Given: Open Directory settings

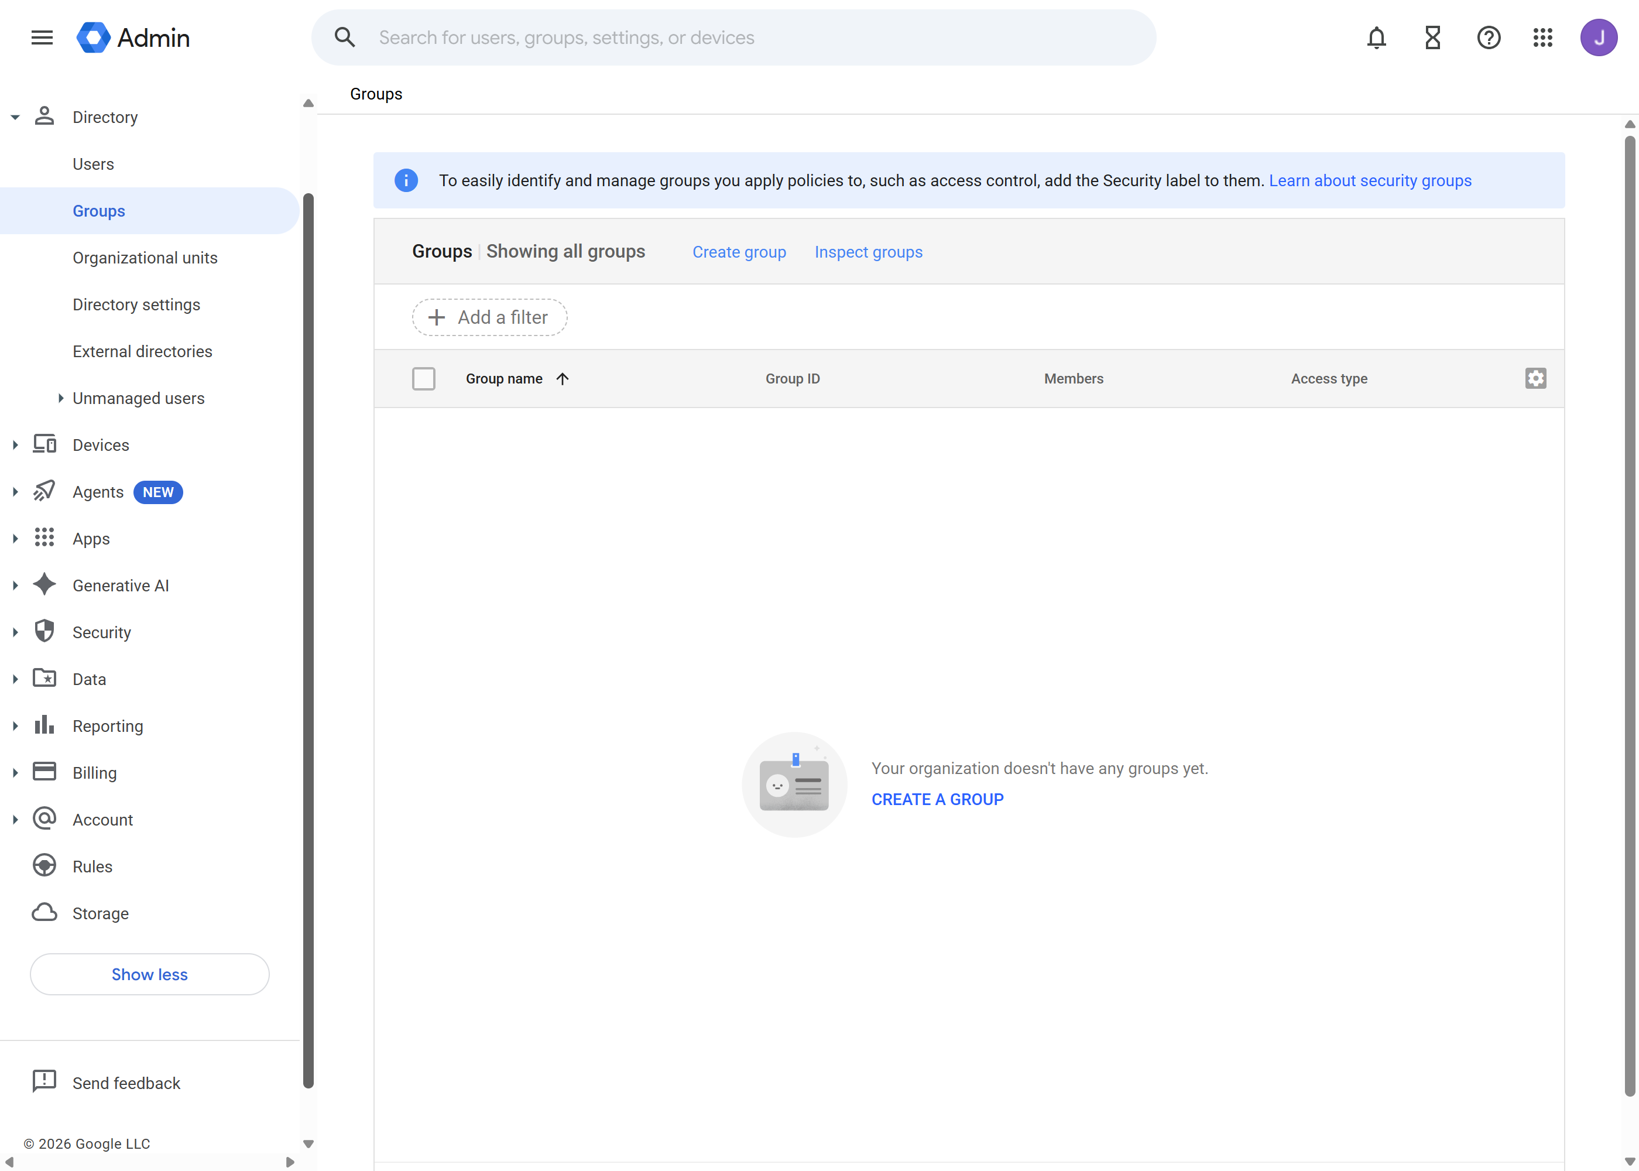Looking at the screenshot, I should point(136,304).
